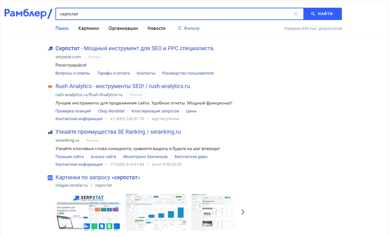Open the Руководство пользователя sitelink
The image size is (389, 237).
coord(188,73)
